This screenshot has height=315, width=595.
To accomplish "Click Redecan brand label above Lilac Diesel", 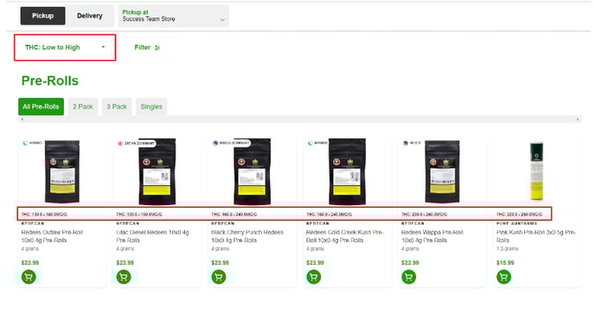I will coord(127,223).
